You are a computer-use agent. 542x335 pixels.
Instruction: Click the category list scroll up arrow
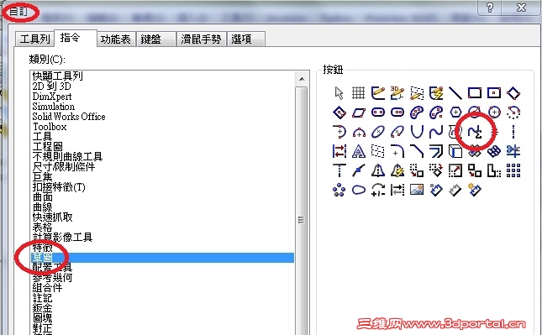pos(302,79)
